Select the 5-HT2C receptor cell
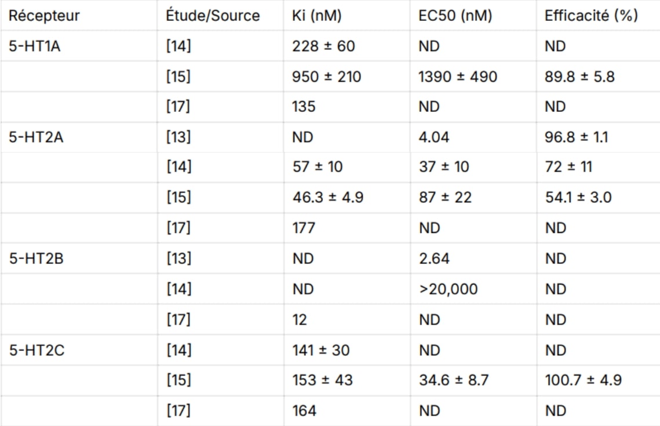660x426 pixels. (x=35, y=349)
